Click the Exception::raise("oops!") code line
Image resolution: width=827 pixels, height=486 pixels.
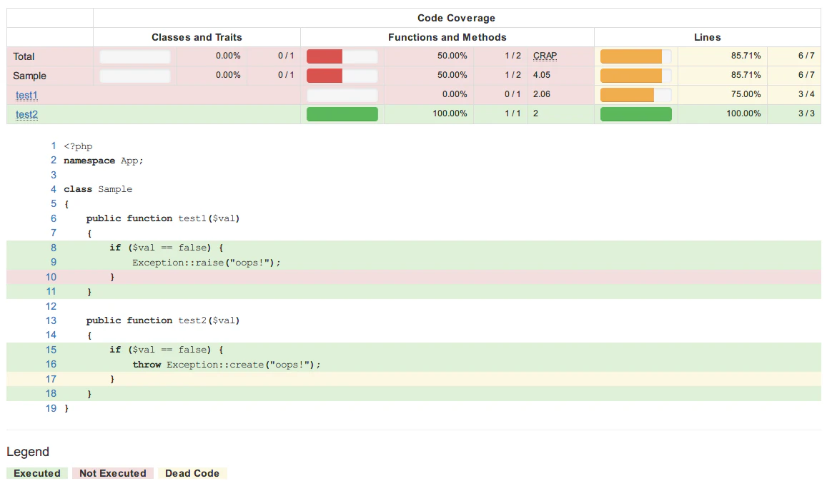click(x=207, y=263)
